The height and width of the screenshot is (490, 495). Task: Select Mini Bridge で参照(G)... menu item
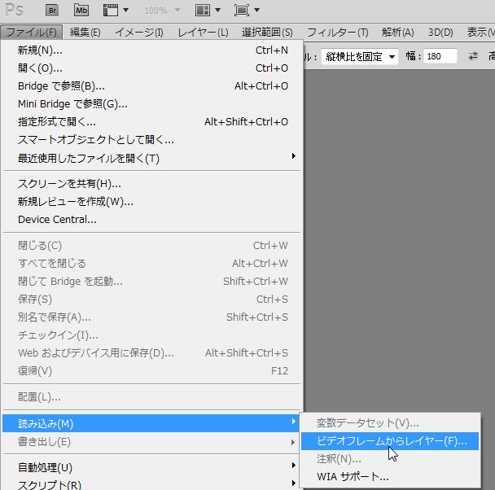pyautogui.click(x=153, y=104)
